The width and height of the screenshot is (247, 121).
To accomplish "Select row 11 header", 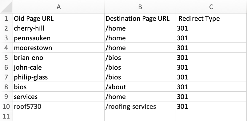I will (x=6, y=116).
